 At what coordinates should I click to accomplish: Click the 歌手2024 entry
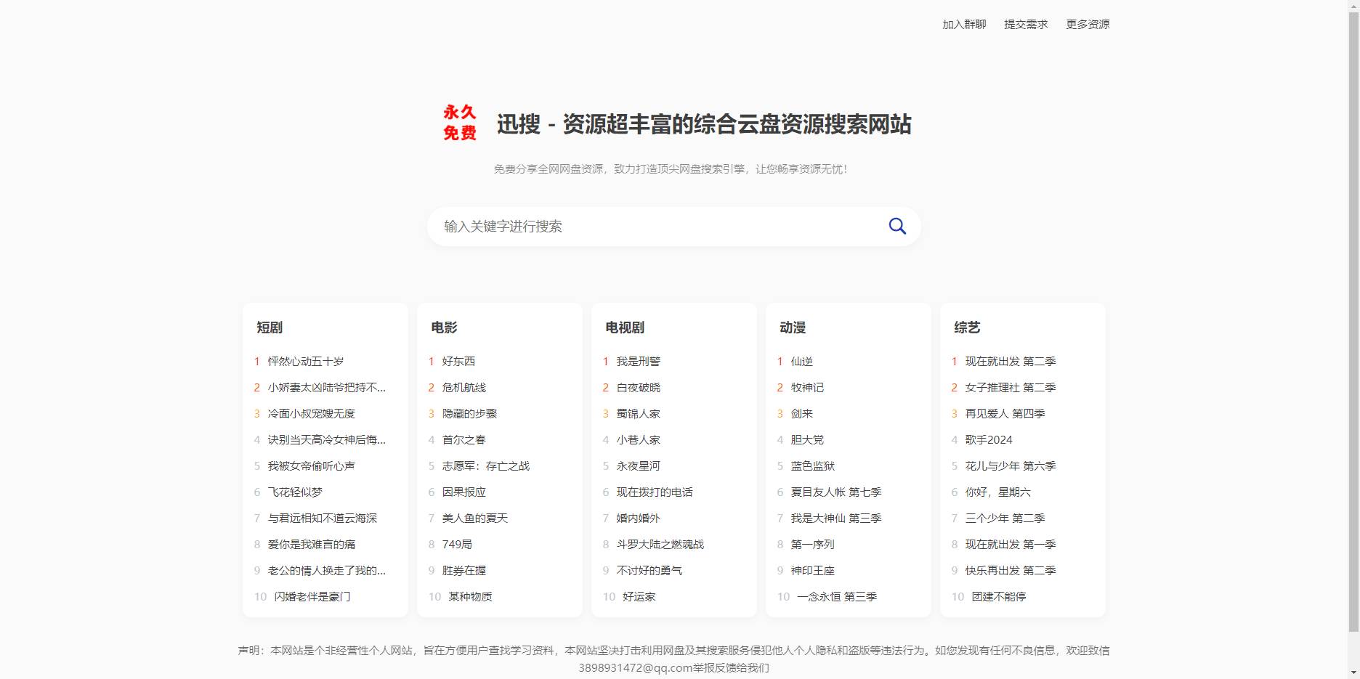pyautogui.click(x=991, y=439)
